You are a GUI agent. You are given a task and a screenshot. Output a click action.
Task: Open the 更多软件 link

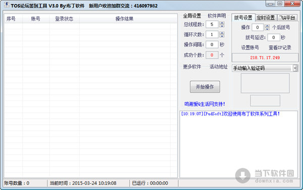(192, 67)
